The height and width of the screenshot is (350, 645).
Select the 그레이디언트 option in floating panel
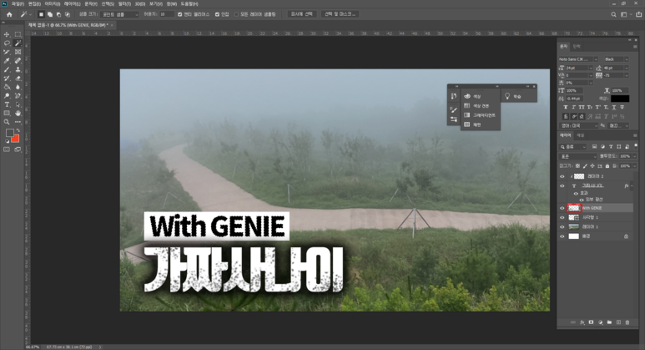pyautogui.click(x=480, y=115)
